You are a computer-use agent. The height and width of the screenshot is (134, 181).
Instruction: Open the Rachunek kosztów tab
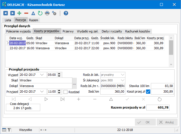point(138,31)
